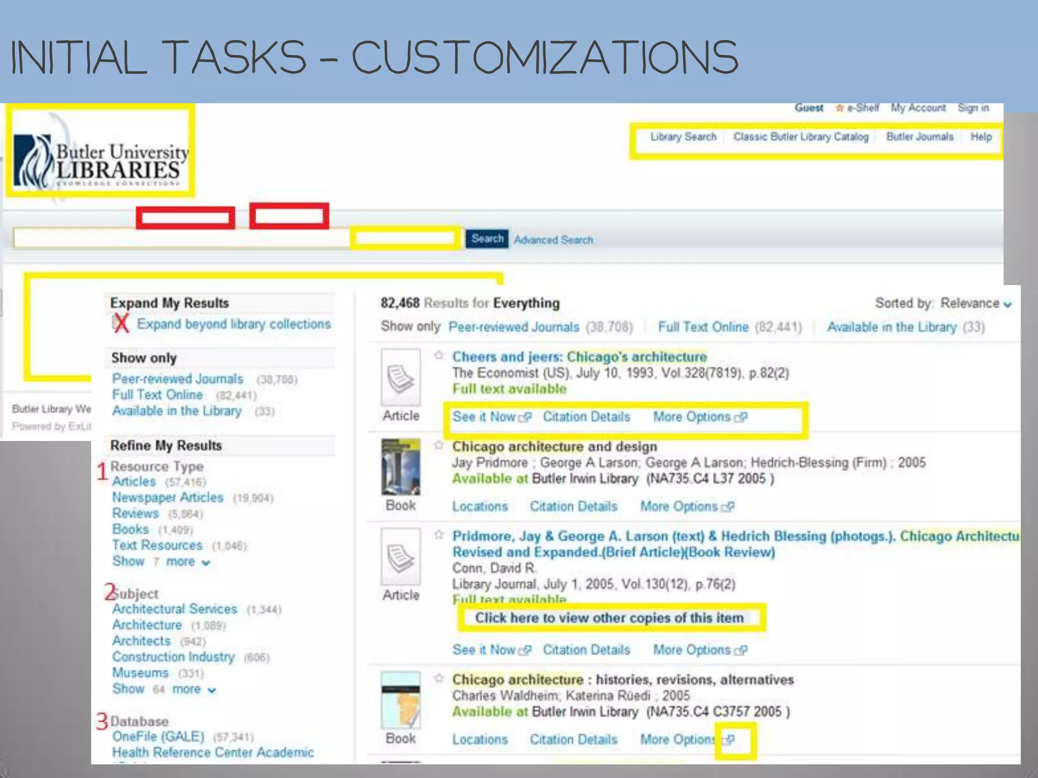Open Butler Journals menu item
1038x778 pixels.
tap(920, 137)
